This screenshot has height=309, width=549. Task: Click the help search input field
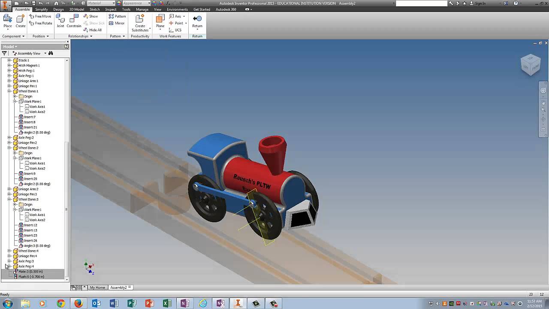pos(421,3)
